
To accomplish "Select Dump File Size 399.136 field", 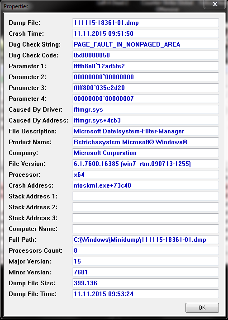I will tap(146, 283).
